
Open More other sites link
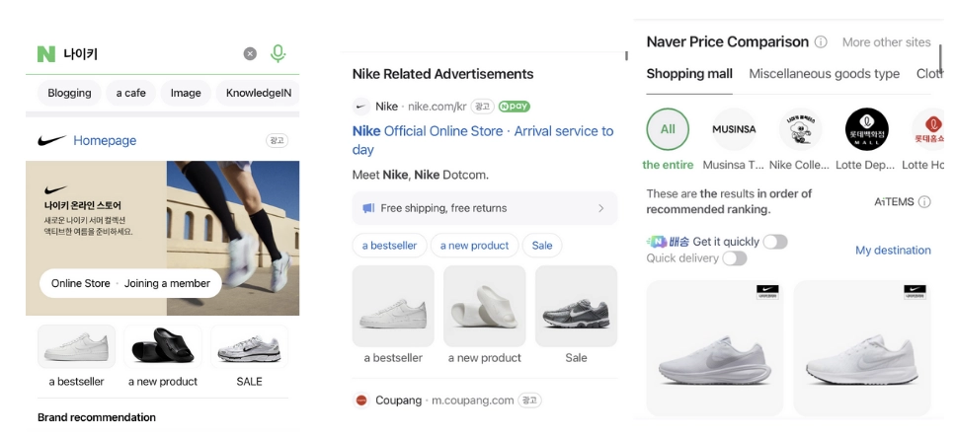pos(886,42)
